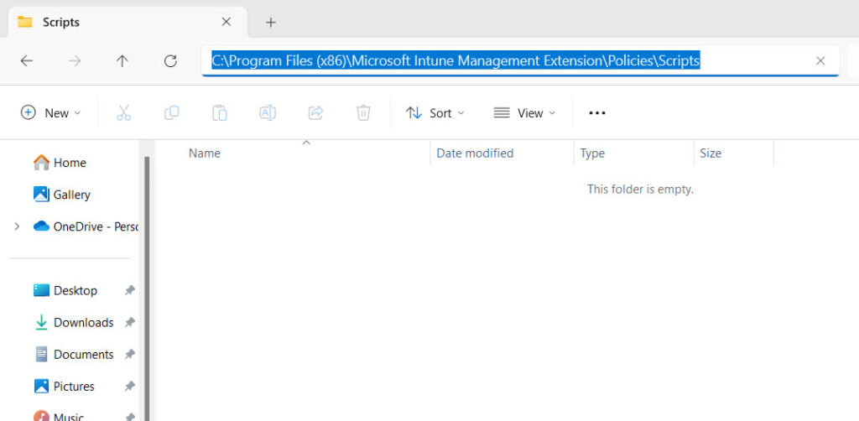Click the Copy icon
Screen dimensions: 859x421
coord(171,112)
